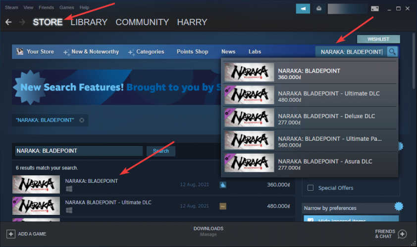This screenshot has height=247, width=417.
Task: Click the page vertical scrollbar
Action: tap(414, 61)
